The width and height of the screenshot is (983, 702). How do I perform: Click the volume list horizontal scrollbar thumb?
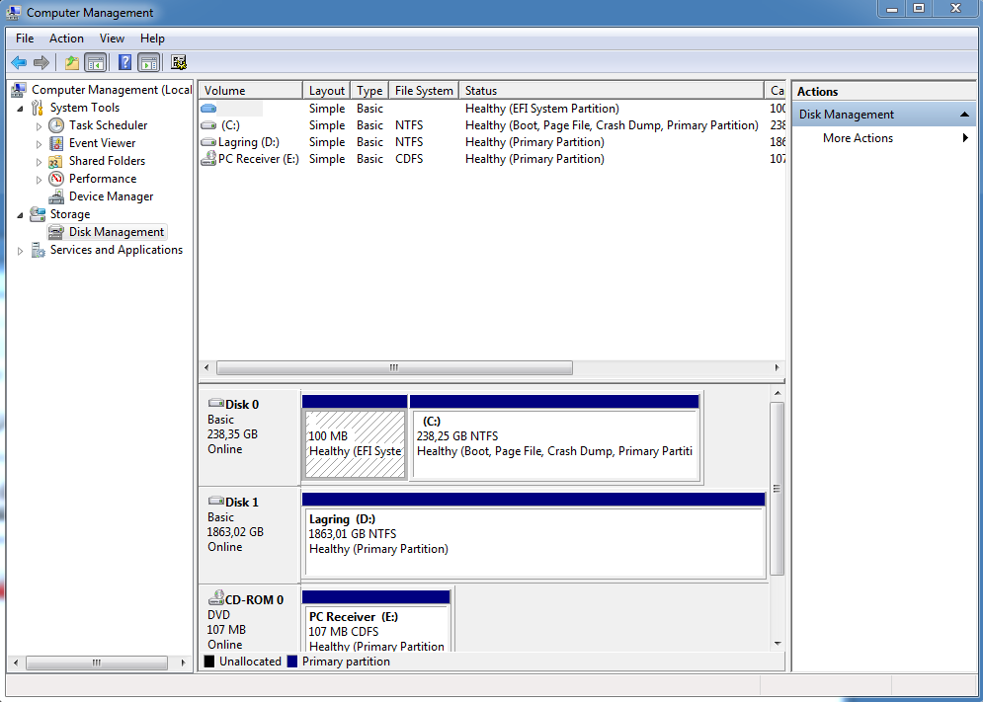[394, 367]
